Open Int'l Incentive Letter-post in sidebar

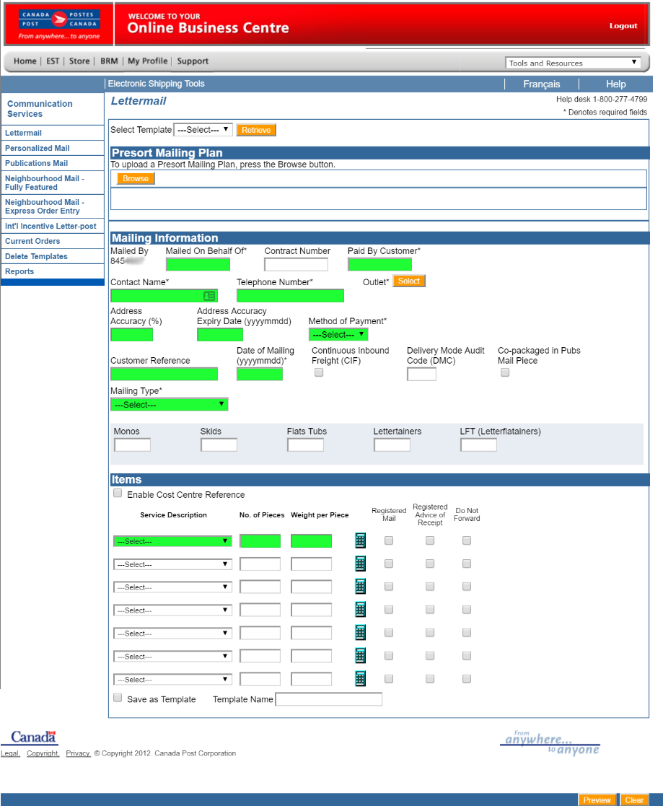point(53,226)
